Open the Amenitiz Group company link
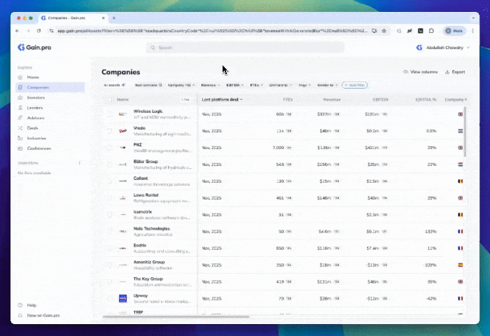The height and width of the screenshot is (336, 490). (x=149, y=262)
